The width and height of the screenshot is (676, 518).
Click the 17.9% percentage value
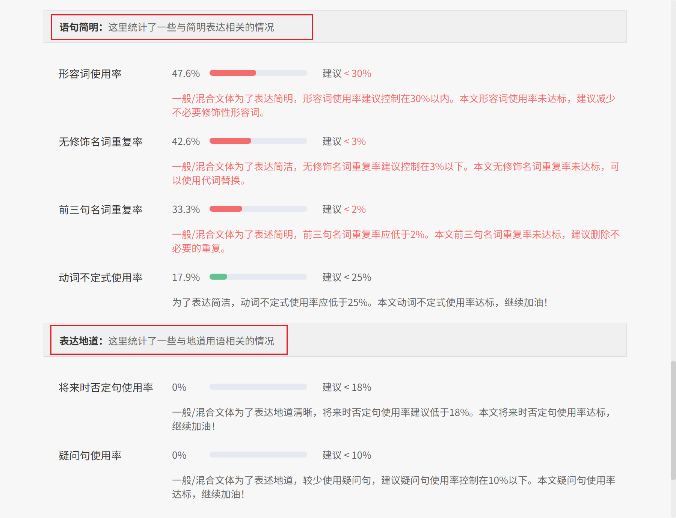[186, 277]
